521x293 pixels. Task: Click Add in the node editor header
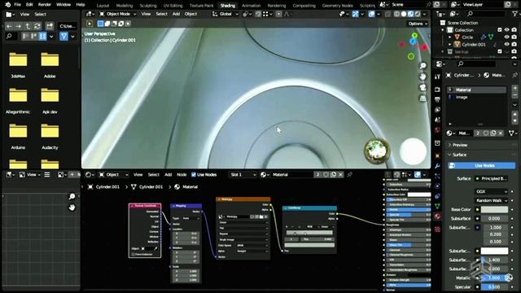[169, 174]
